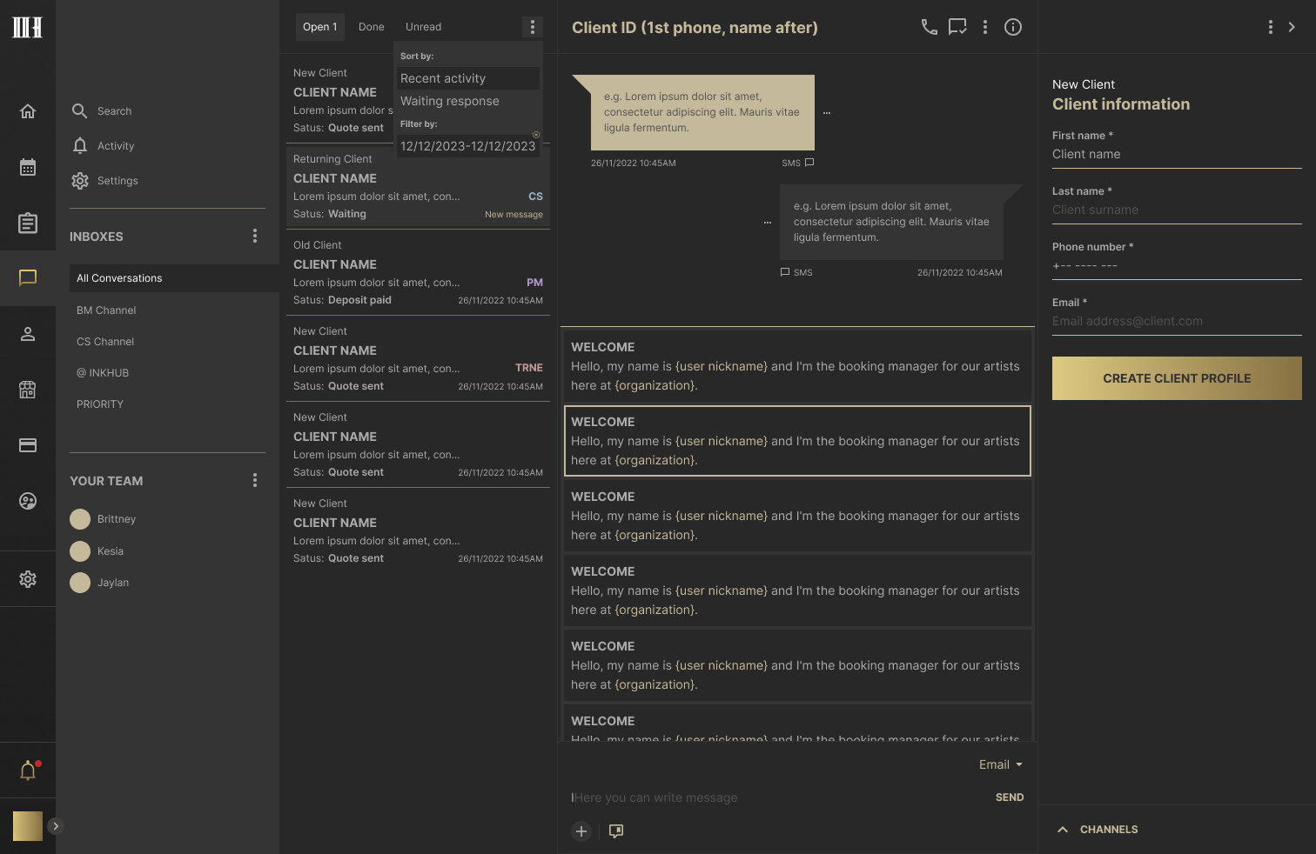Click the chat bubble icon beside phone

pos(957,27)
